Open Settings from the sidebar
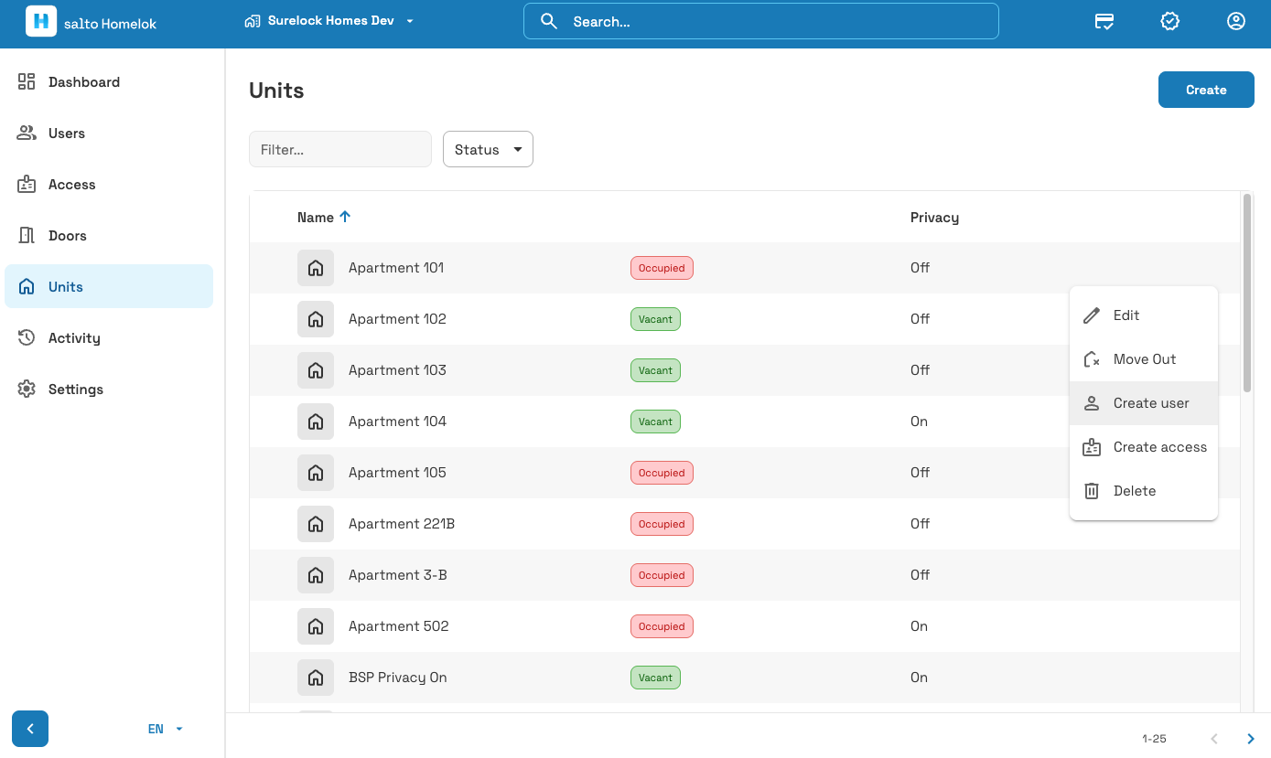This screenshot has height=758, width=1271. [x=109, y=389]
